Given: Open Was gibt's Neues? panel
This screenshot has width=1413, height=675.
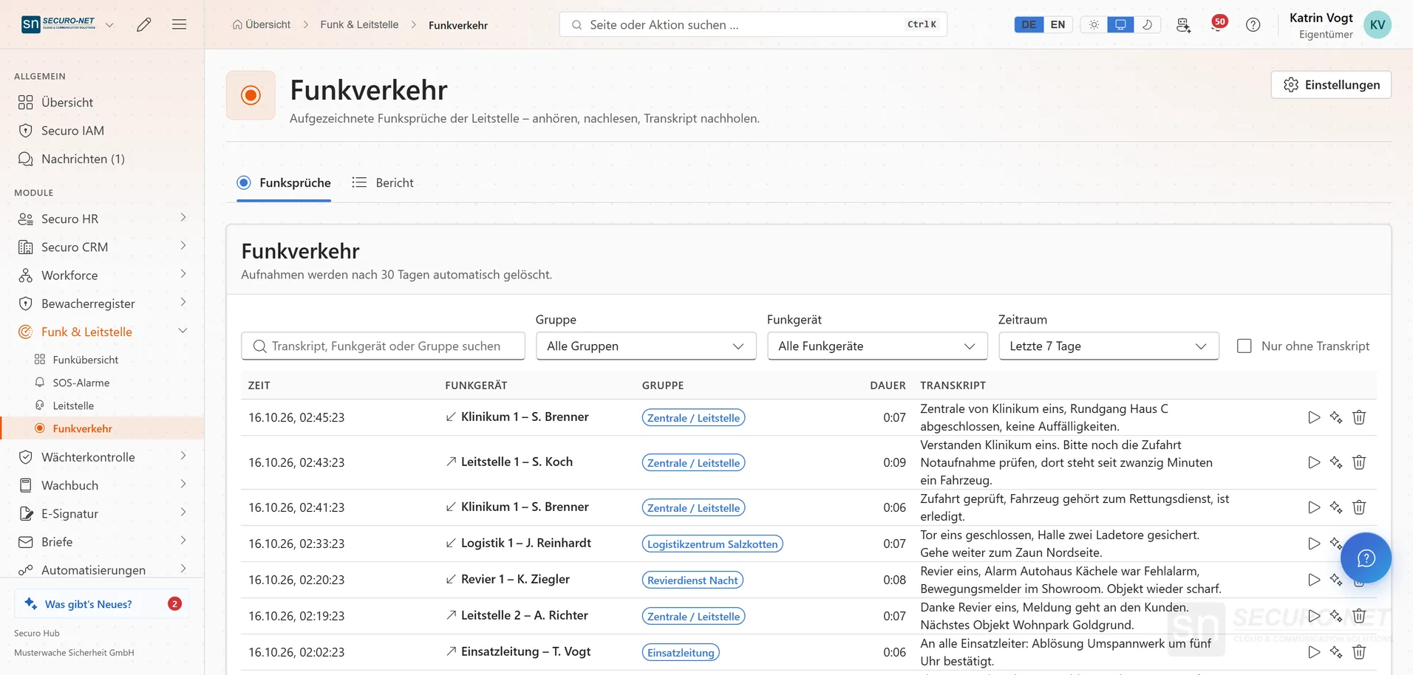Looking at the screenshot, I should pos(102,604).
